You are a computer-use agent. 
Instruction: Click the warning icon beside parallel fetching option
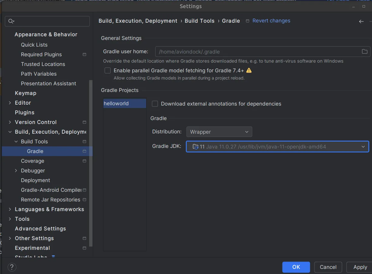(x=249, y=70)
